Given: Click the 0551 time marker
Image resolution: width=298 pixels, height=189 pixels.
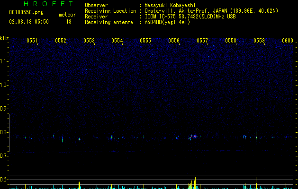Looking at the screenshot, I should click(32, 41).
